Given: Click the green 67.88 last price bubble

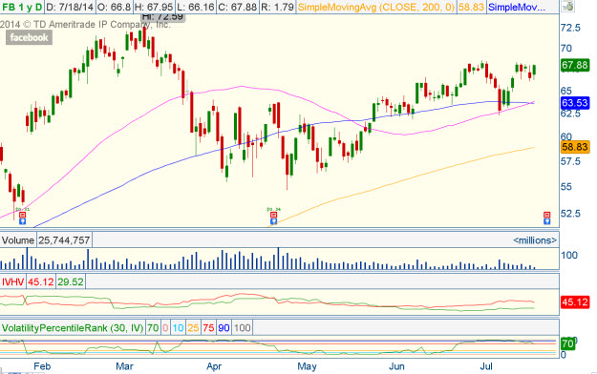Looking at the screenshot, I should (575, 65).
